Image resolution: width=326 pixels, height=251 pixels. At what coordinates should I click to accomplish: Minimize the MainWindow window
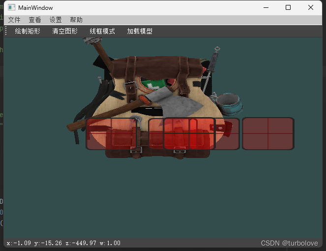[266, 8]
